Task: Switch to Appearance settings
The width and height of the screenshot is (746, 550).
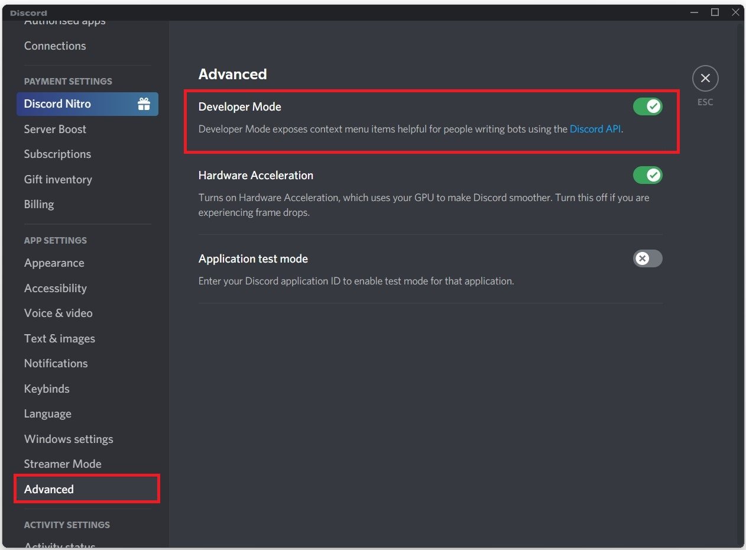Action: 54,263
